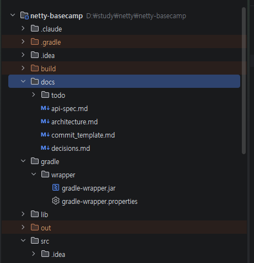Select the gradle folder name

[50, 162]
